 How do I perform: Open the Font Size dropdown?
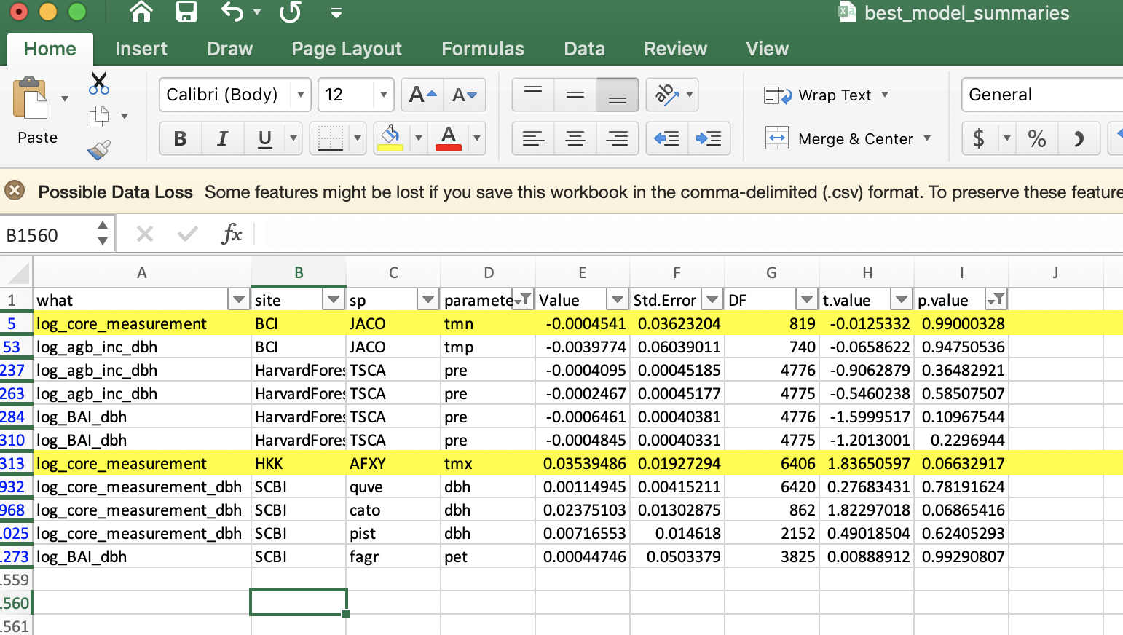(x=384, y=95)
